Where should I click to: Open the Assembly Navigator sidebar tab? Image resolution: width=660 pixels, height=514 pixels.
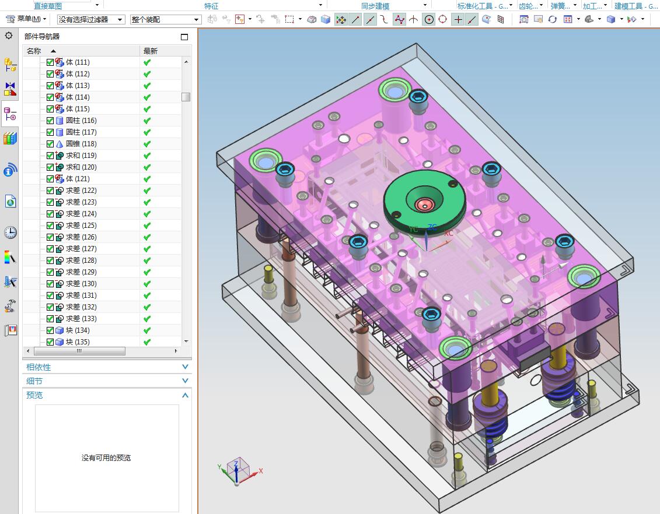[x=10, y=65]
